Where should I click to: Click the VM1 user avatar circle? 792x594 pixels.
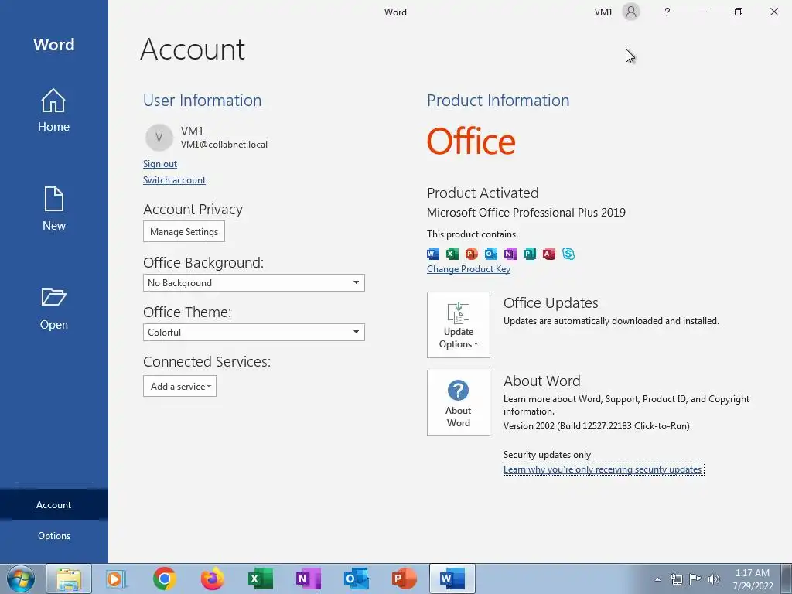[159, 138]
